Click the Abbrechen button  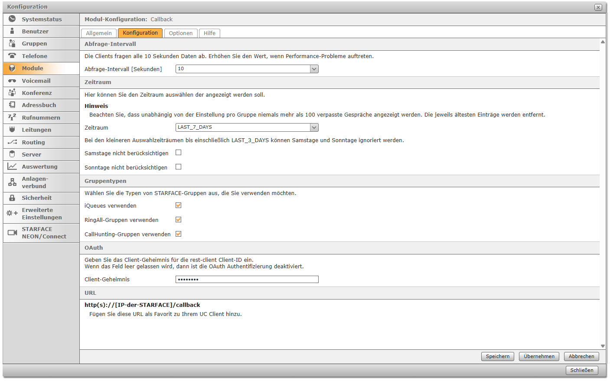point(581,356)
